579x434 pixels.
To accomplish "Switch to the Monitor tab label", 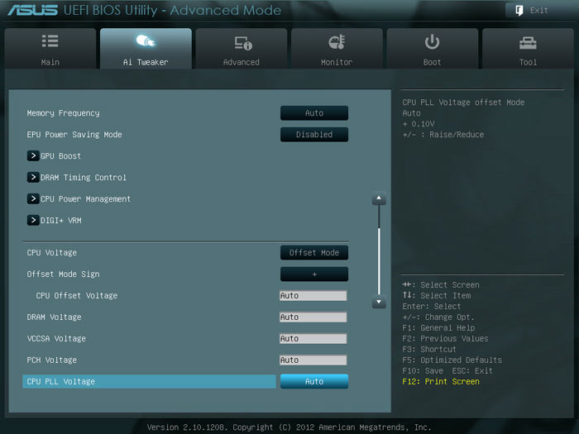I will 337,62.
